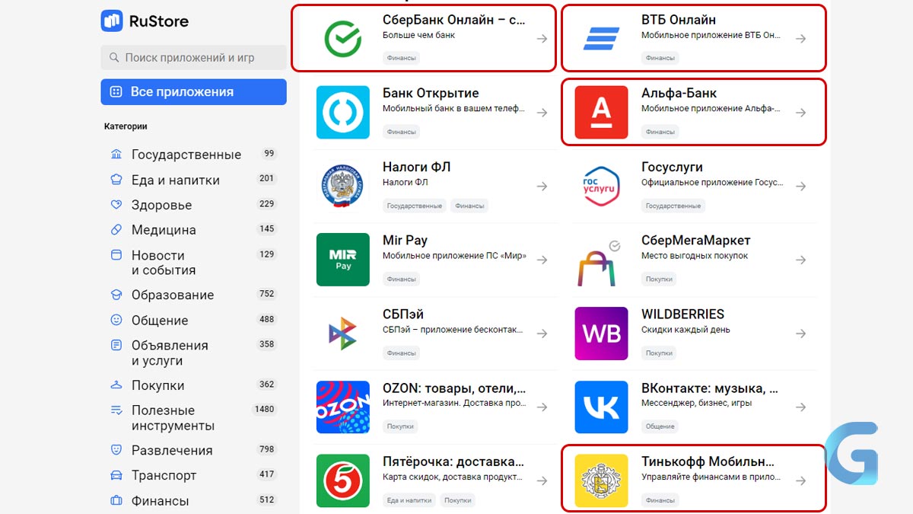This screenshot has width=913, height=514.
Task: Click the arrow on Mir Pay card
Action: coord(542,260)
